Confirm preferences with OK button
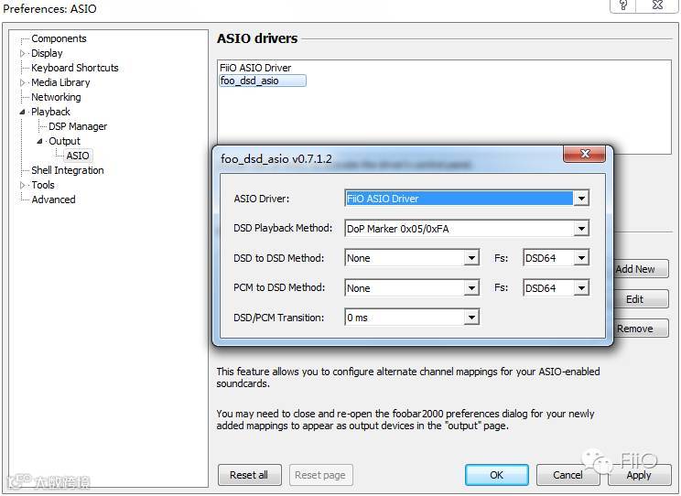Image resolution: width=681 pixels, height=496 pixels. (x=496, y=475)
